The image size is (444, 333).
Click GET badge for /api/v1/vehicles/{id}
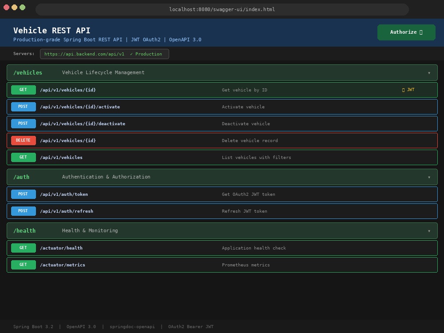click(23, 90)
